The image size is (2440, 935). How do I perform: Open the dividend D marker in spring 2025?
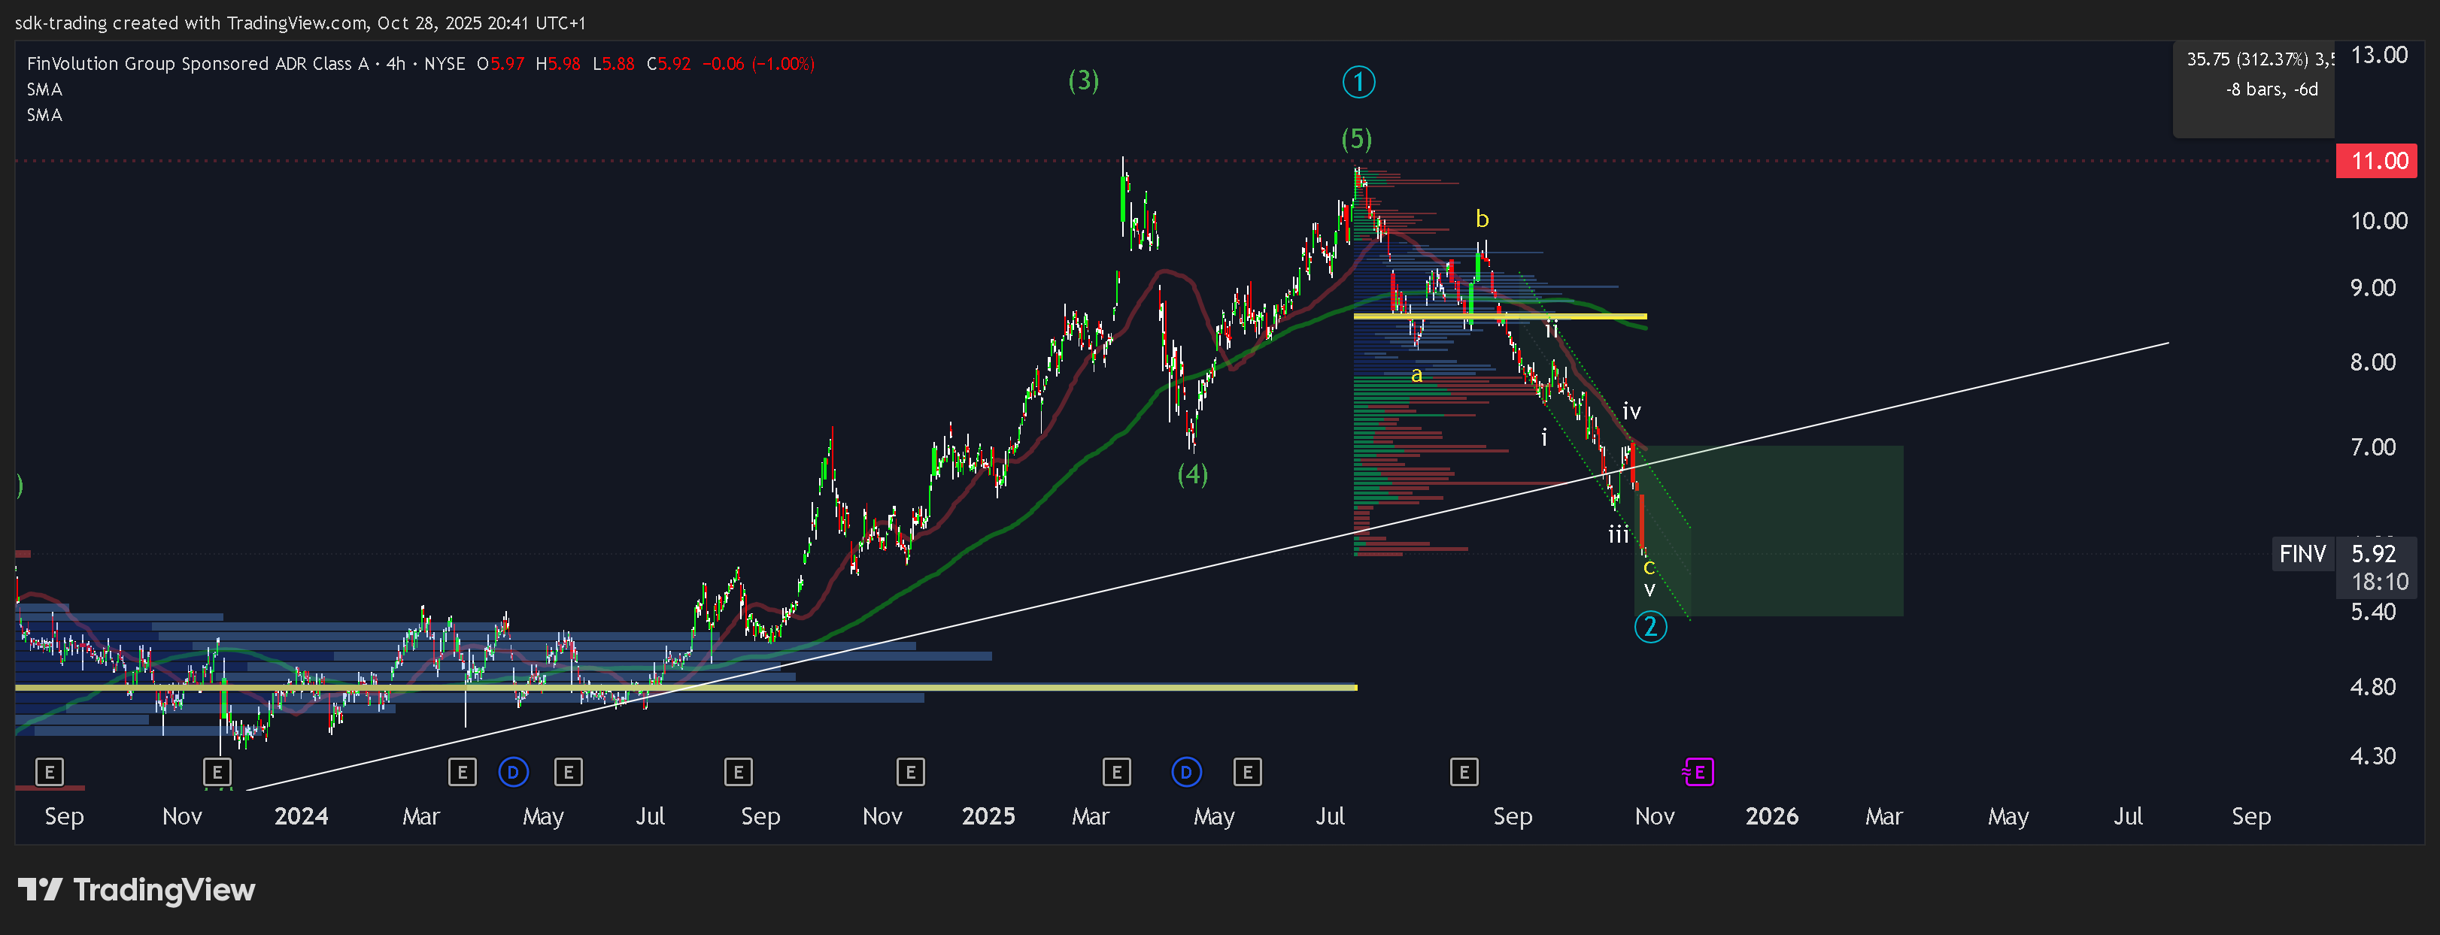point(1186,772)
